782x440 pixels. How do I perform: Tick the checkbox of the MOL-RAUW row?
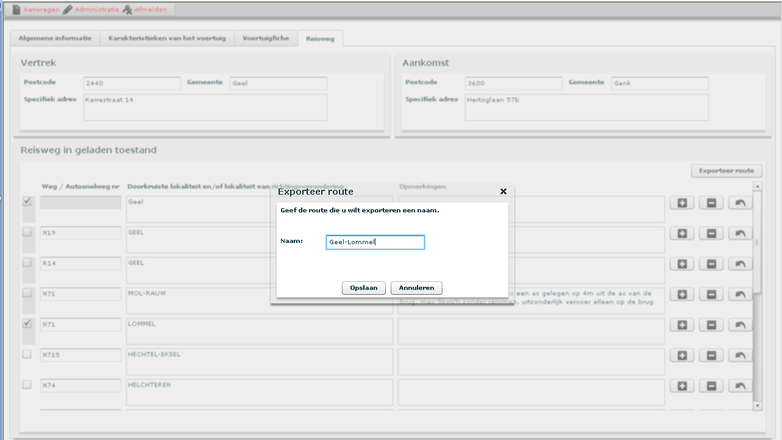27,293
